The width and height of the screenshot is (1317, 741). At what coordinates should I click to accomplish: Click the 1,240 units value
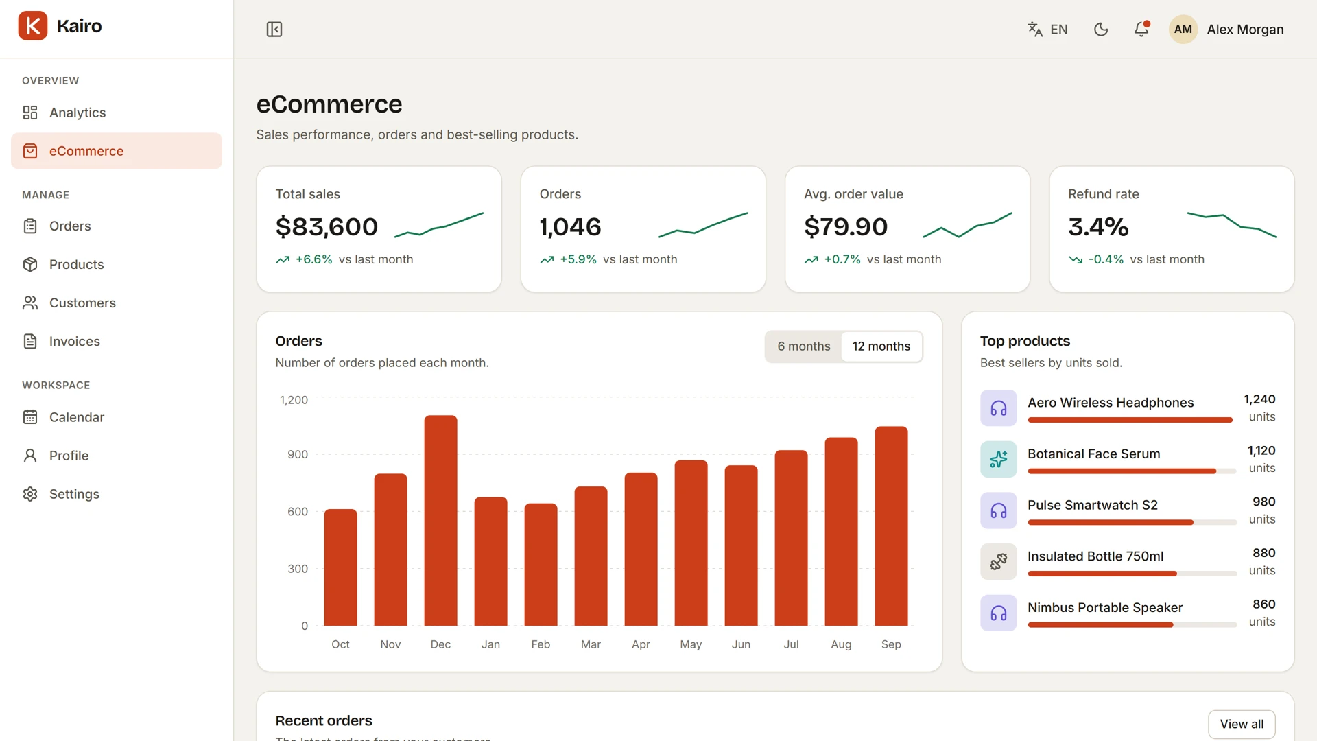click(x=1259, y=399)
